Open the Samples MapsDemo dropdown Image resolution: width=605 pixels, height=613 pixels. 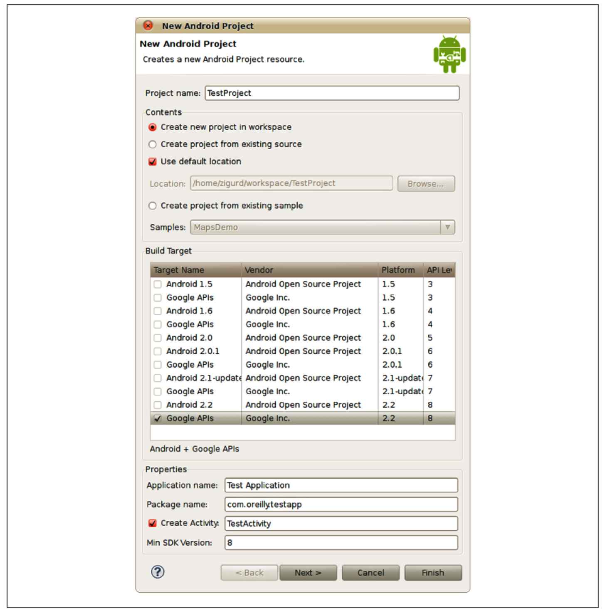coord(322,227)
